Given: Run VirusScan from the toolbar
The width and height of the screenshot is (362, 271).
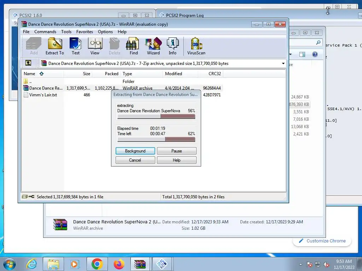Looking at the screenshot, I should pos(196,46).
